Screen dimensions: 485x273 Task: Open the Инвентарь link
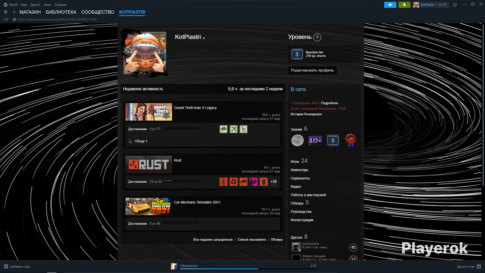click(x=300, y=170)
